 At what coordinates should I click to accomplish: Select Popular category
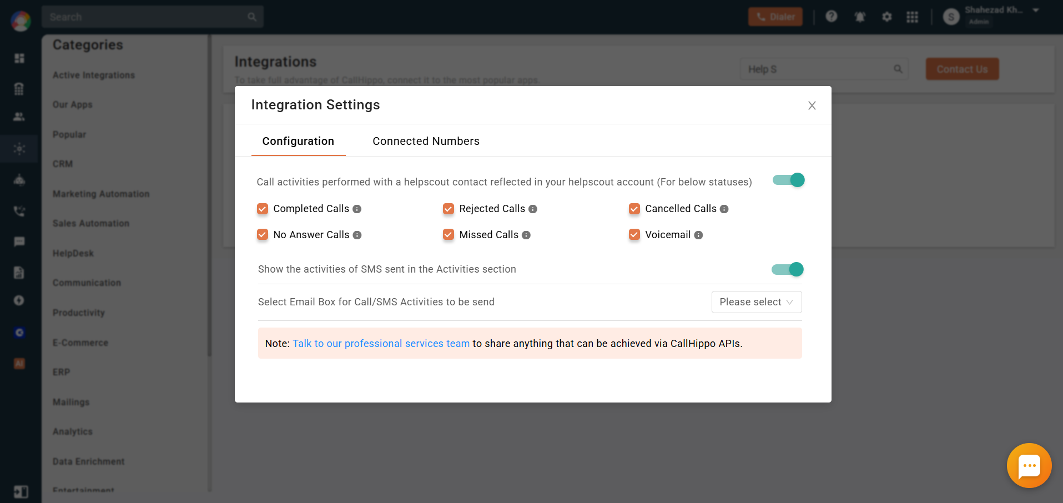point(69,134)
